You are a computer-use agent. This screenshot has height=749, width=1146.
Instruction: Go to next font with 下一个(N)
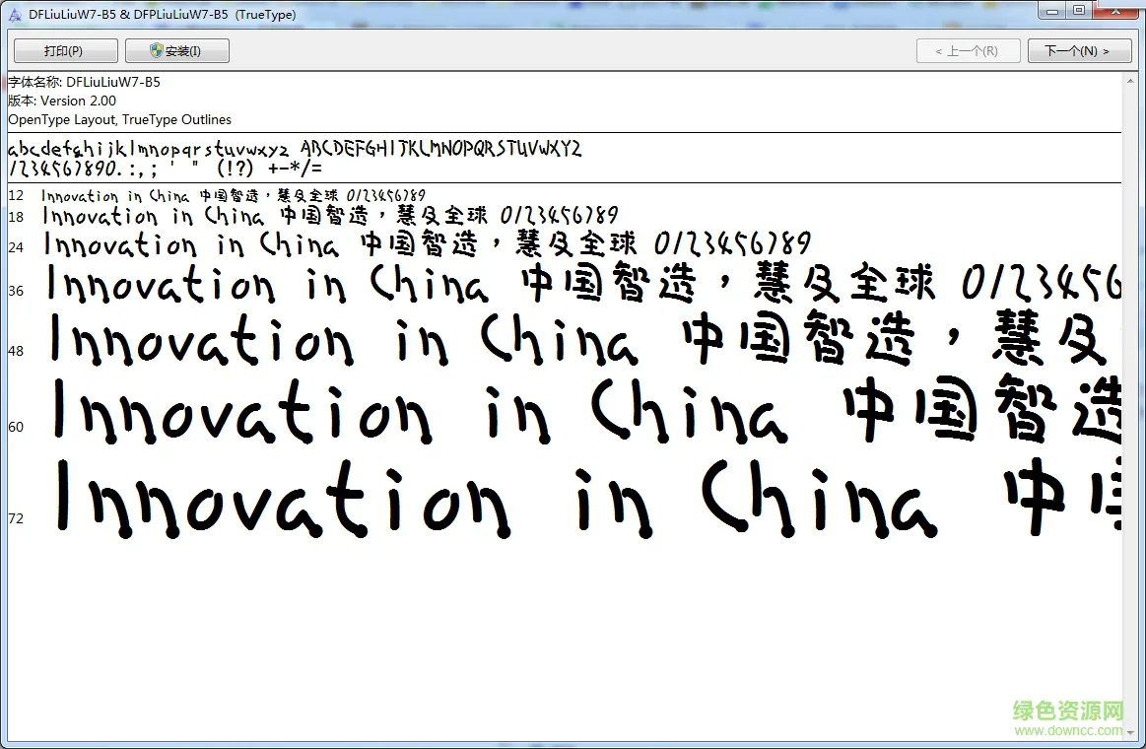coord(1080,51)
